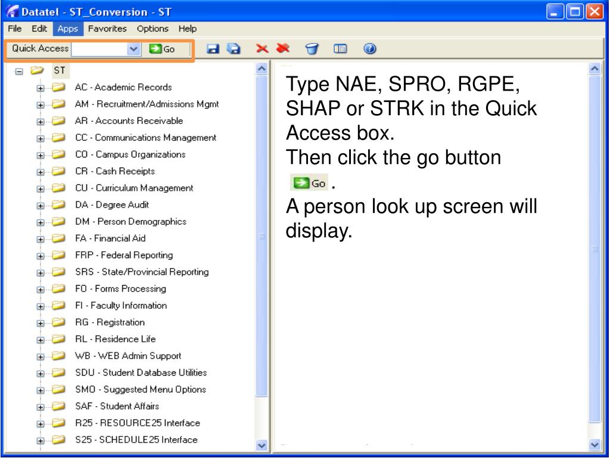The image size is (610, 458).
Task: Click the folder icon for CU - Curriculum Management
Action: (58, 188)
